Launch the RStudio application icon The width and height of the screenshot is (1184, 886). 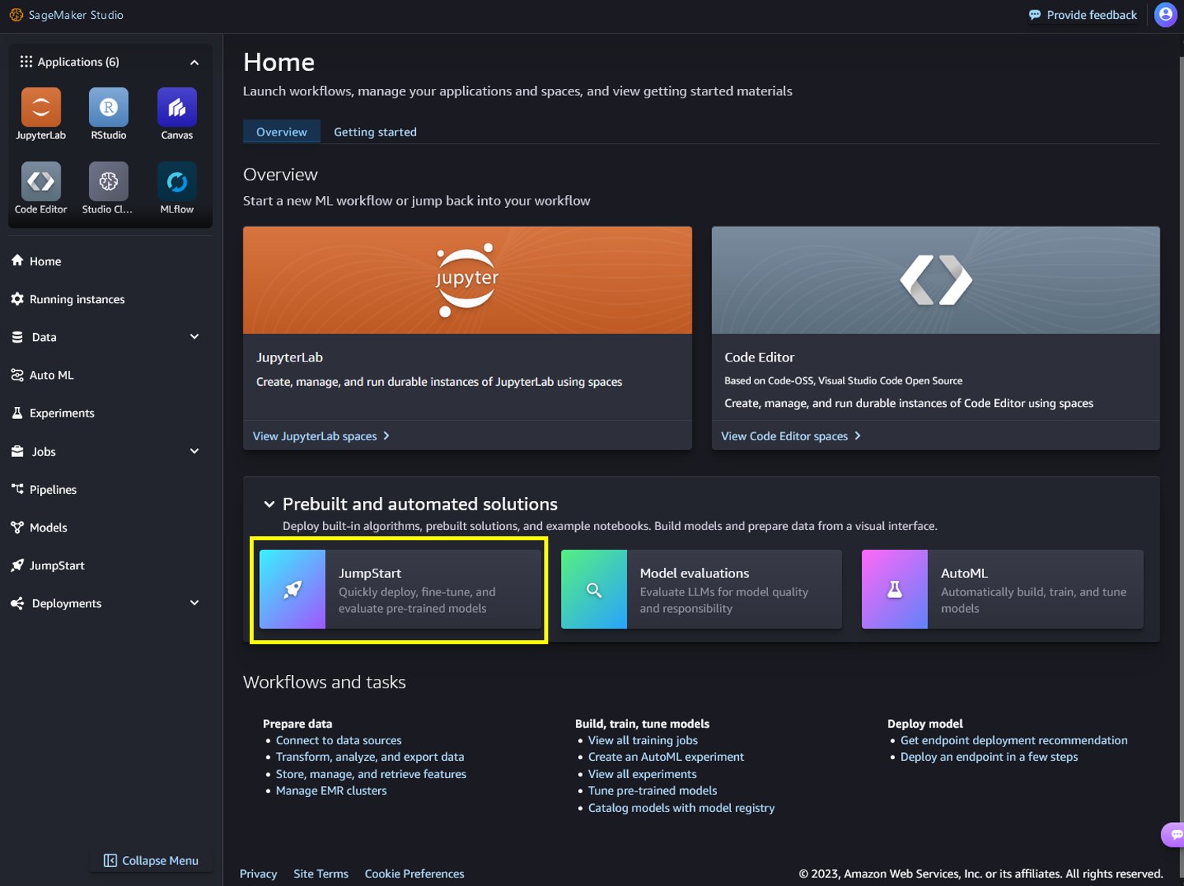tap(109, 108)
